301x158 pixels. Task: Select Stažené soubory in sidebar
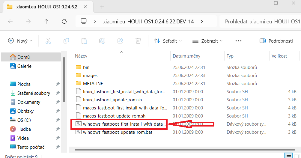(x=34, y=93)
